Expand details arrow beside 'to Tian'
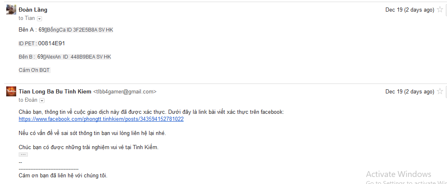Screen dimensions: 447x184 pyautogui.click(x=39, y=19)
